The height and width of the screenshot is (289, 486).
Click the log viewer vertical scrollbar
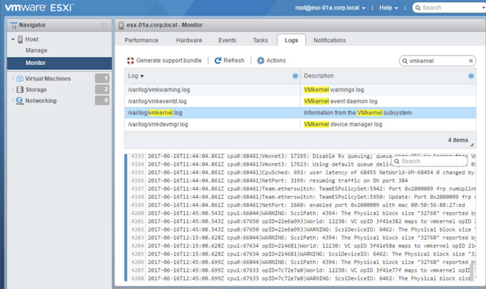click(x=472, y=272)
